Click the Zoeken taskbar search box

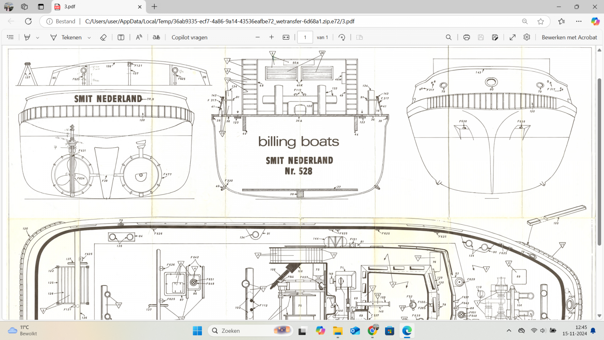[250, 331]
